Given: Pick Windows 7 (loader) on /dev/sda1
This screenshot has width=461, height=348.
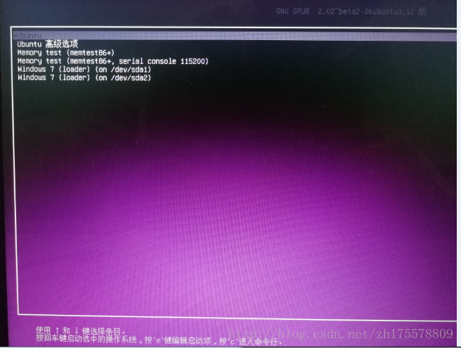Looking at the screenshot, I should tap(84, 70).
